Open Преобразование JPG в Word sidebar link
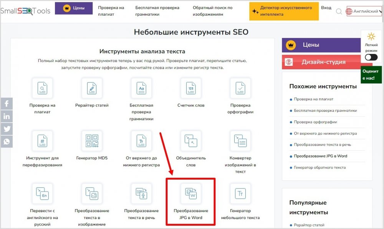This screenshot has width=384, height=229. [x=320, y=156]
